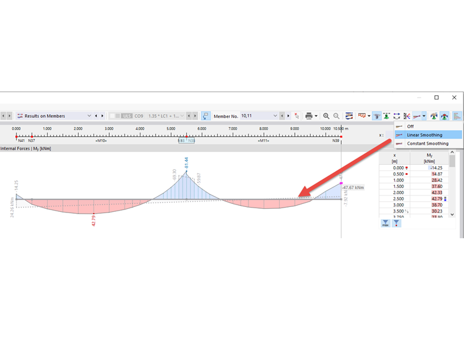Click the Internal Forces My header
The height and width of the screenshot is (348, 464).
click(x=26, y=148)
